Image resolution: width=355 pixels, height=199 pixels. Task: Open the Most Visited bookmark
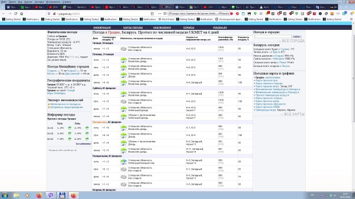[x=166, y=19]
